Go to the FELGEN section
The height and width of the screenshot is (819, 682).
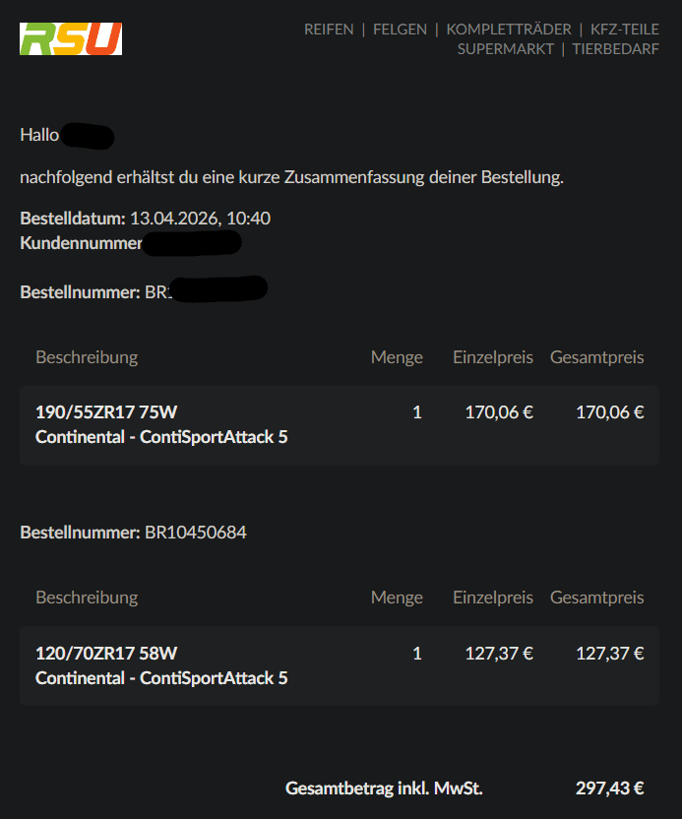pos(400,30)
